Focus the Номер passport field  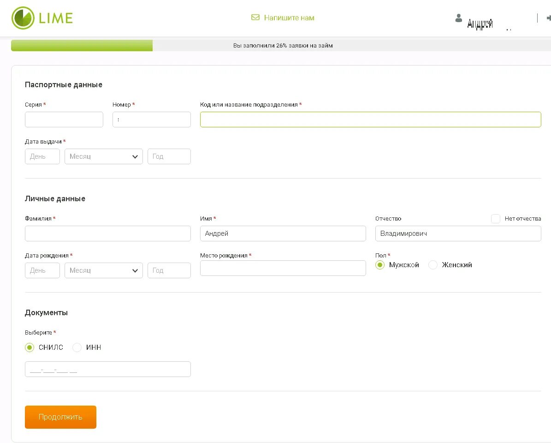151,120
